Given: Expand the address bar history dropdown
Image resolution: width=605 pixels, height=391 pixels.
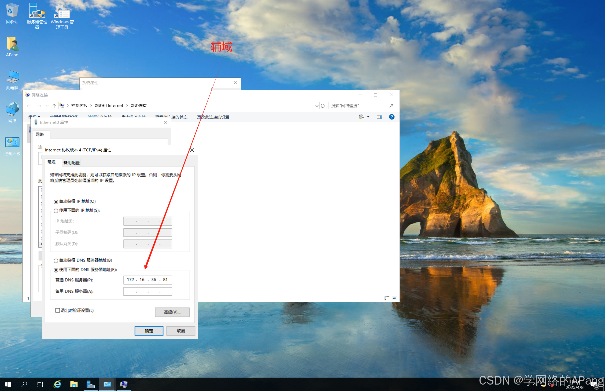Looking at the screenshot, I should coord(316,106).
